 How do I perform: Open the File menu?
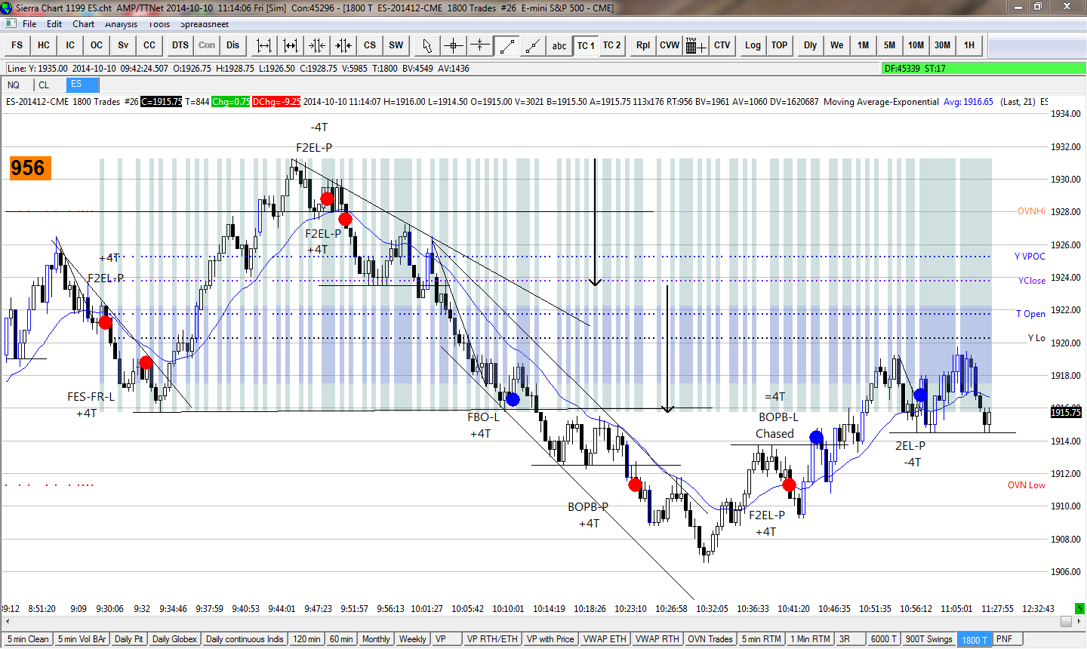coord(29,24)
